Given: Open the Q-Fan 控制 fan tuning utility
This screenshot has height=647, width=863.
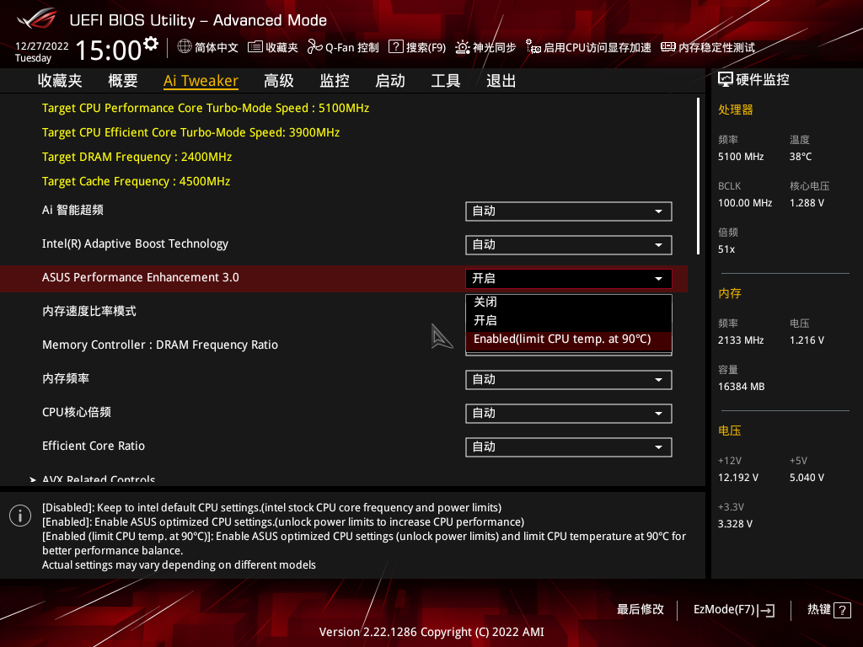Looking at the screenshot, I should click(x=342, y=47).
